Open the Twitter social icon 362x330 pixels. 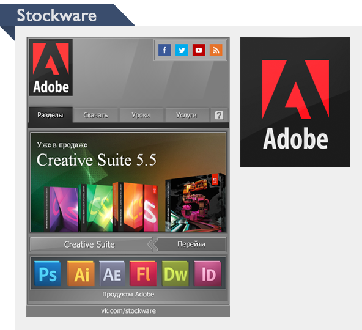pos(182,50)
